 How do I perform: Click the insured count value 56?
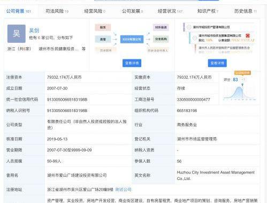pyautogui.click(x=179, y=161)
